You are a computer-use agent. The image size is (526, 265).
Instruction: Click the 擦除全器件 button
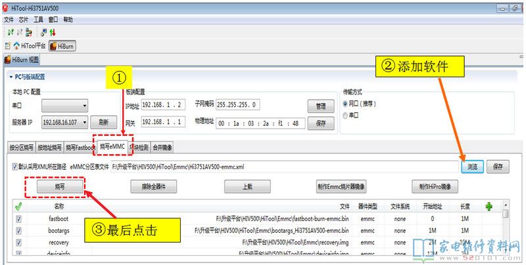tap(154, 186)
